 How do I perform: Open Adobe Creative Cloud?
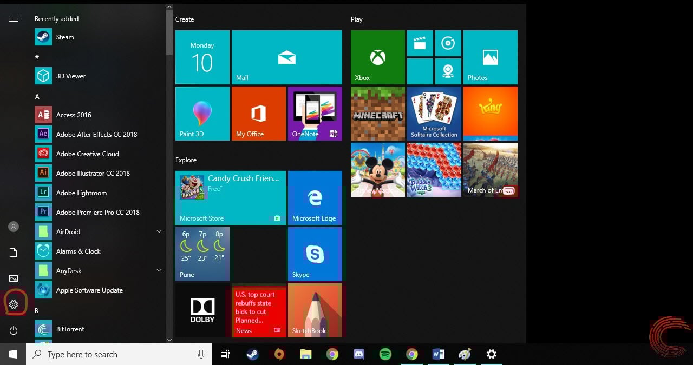coord(97,154)
